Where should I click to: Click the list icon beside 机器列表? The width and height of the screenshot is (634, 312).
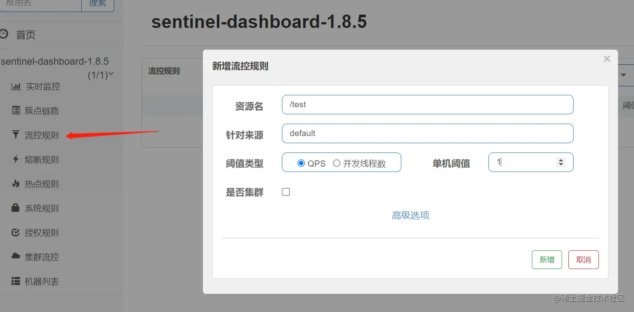[16, 281]
